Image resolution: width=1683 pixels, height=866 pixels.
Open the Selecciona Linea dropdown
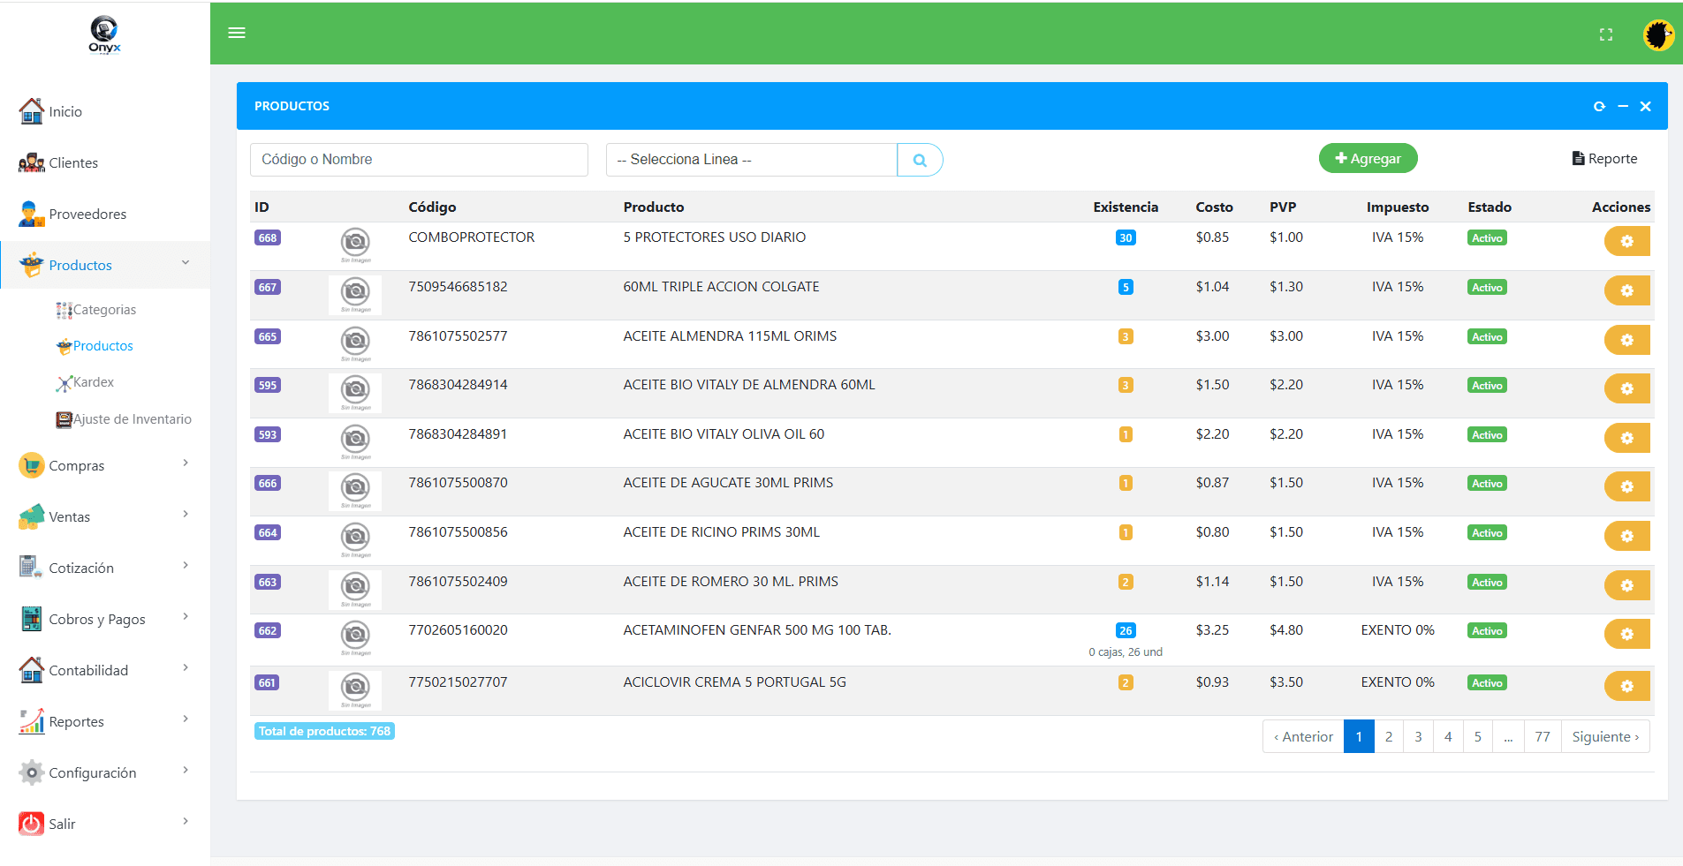coord(752,160)
